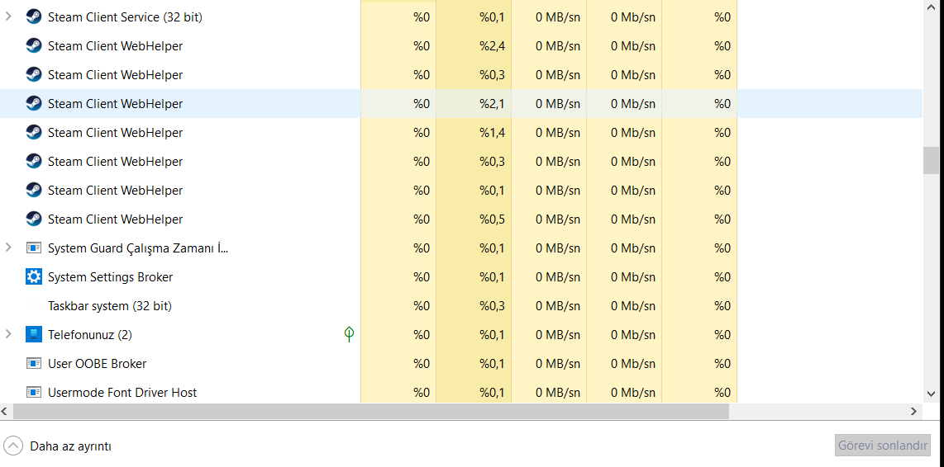Click the Görevi sonlandır button

click(x=883, y=446)
